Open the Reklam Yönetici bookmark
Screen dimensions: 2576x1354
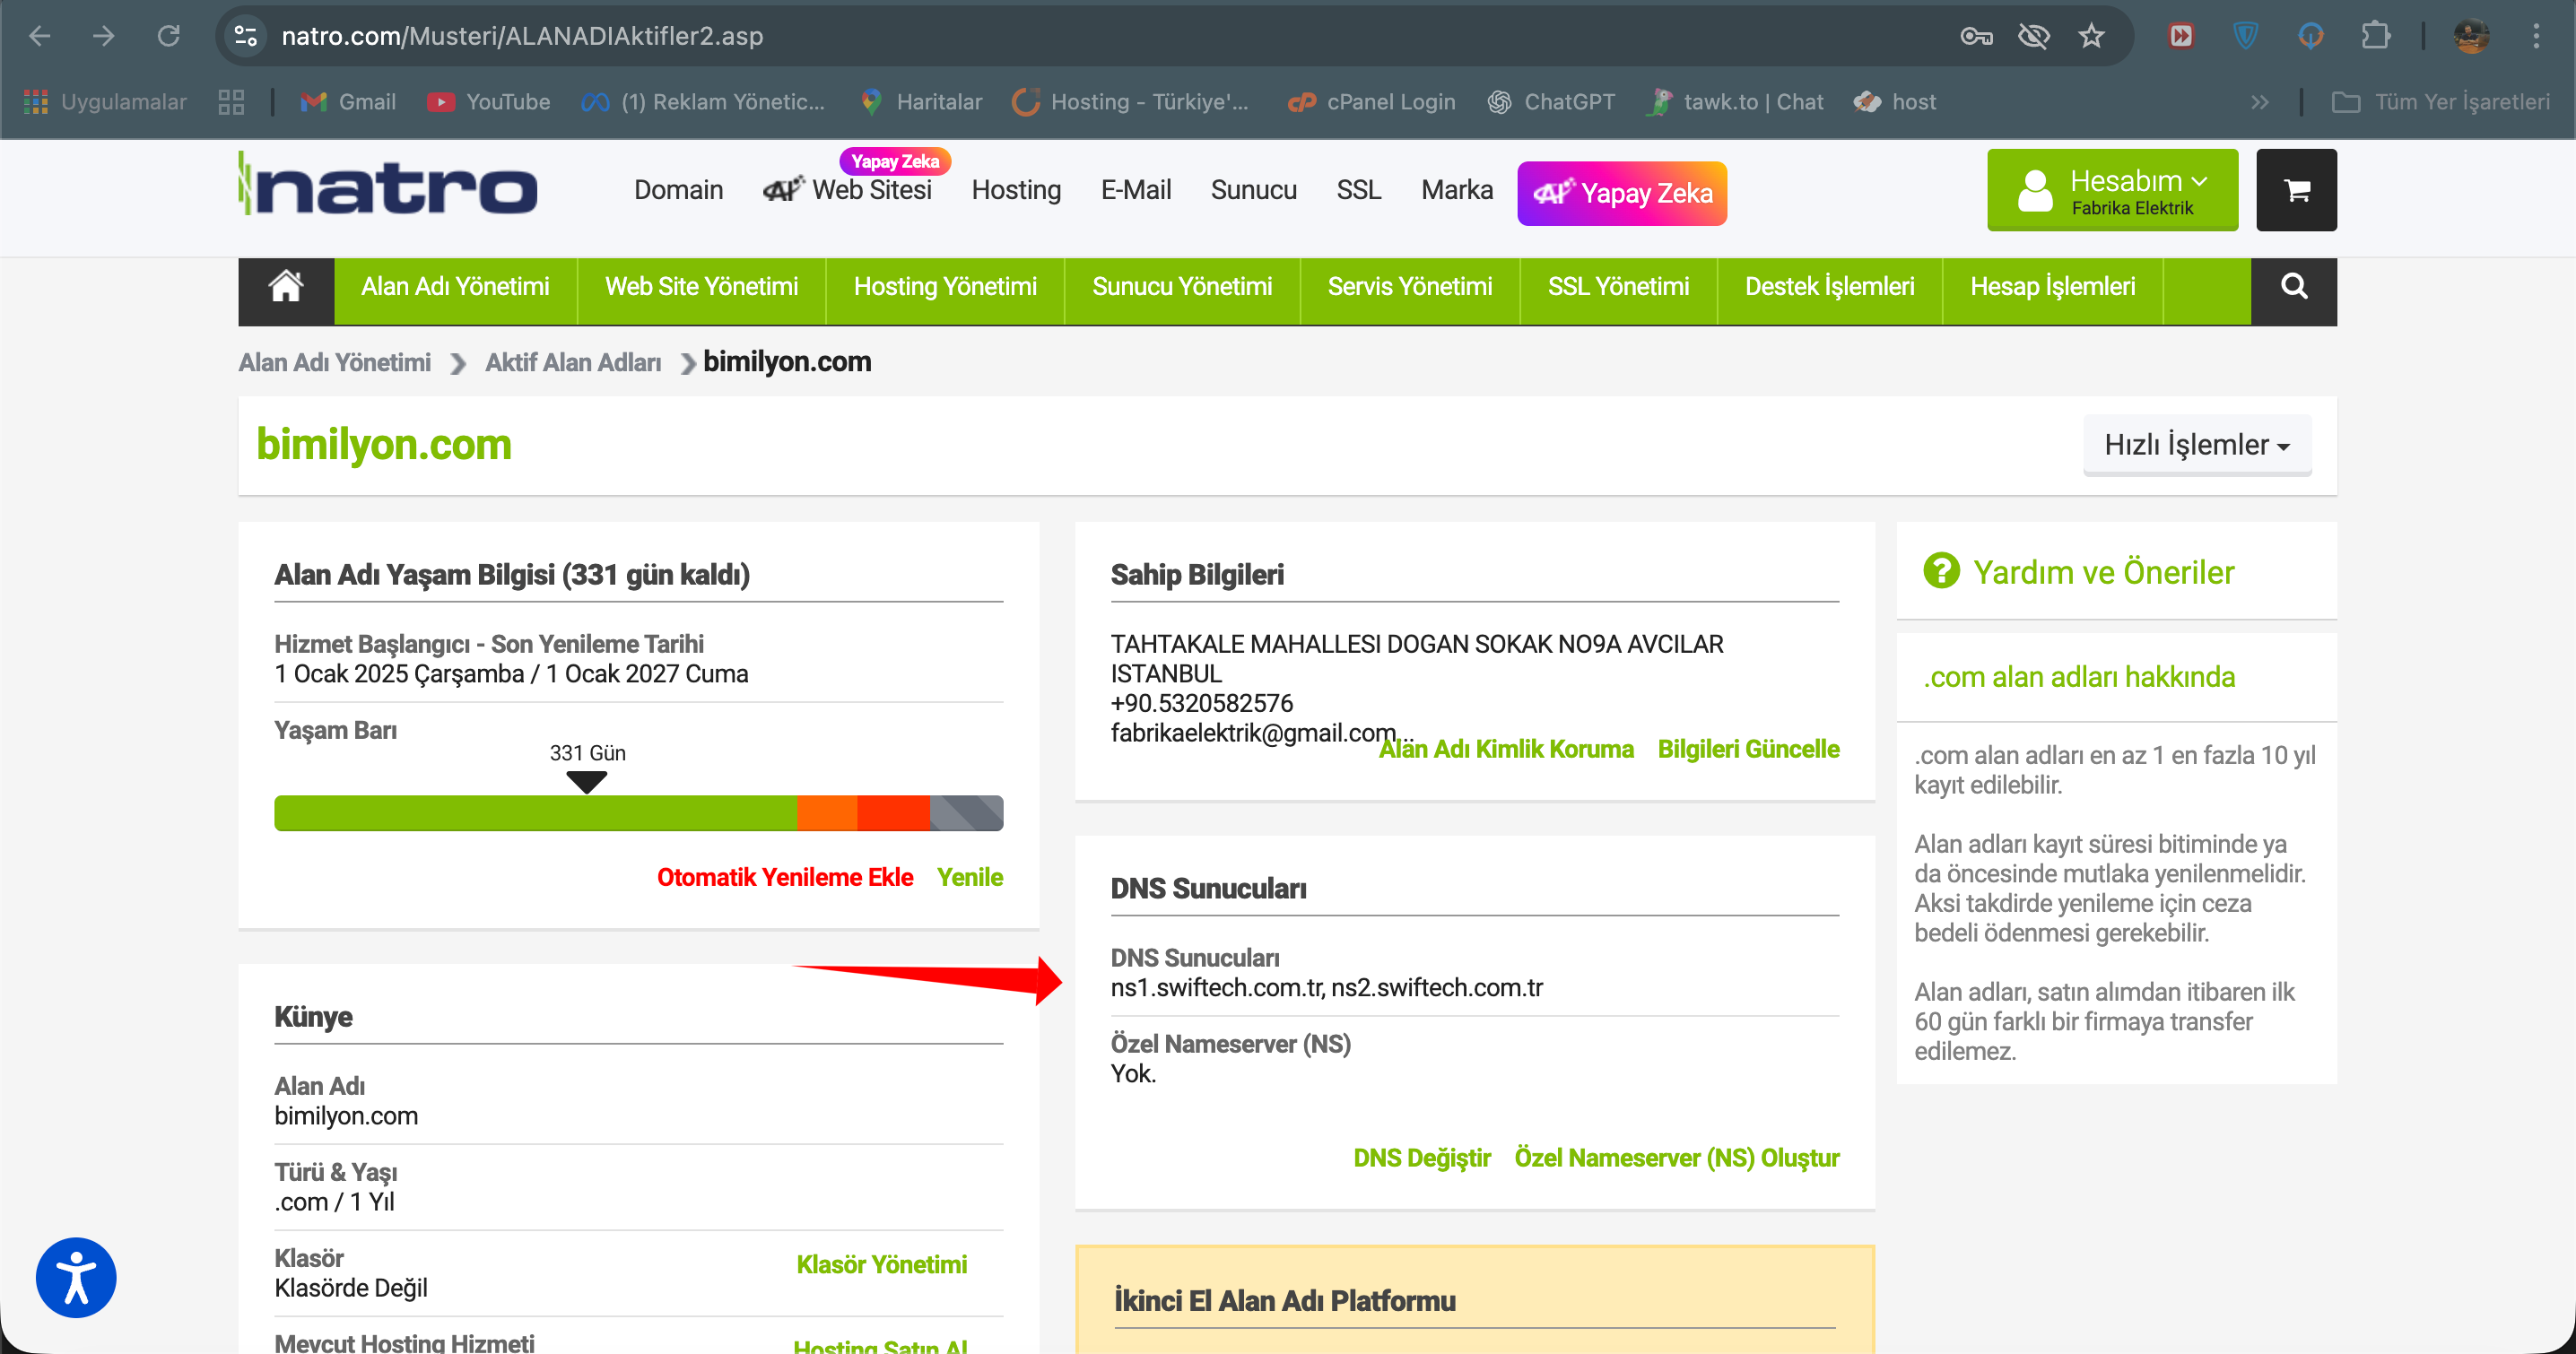(x=704, y=101)
